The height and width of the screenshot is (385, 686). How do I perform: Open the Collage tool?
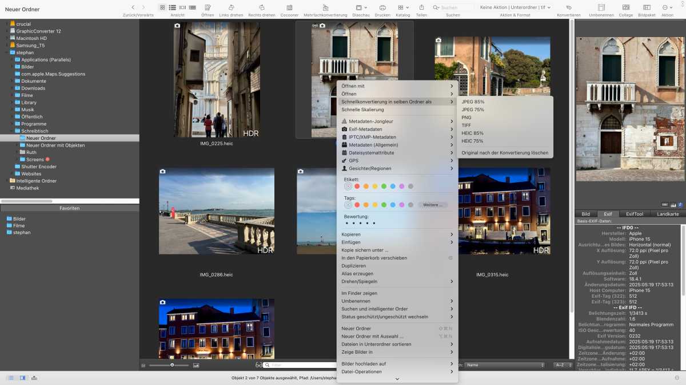pyautogui.click(x=625, y=7)
